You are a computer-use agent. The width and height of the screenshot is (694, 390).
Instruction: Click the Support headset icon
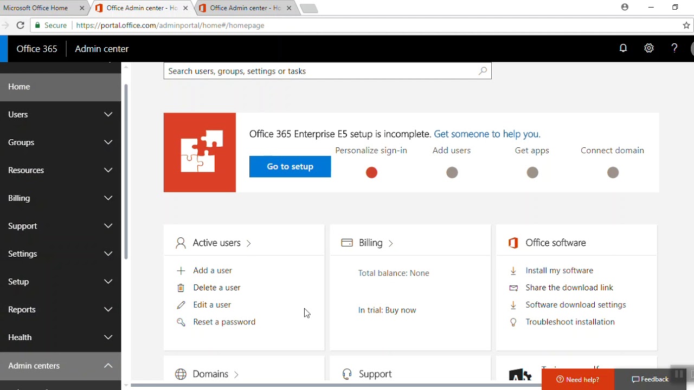tap(347, 374)
